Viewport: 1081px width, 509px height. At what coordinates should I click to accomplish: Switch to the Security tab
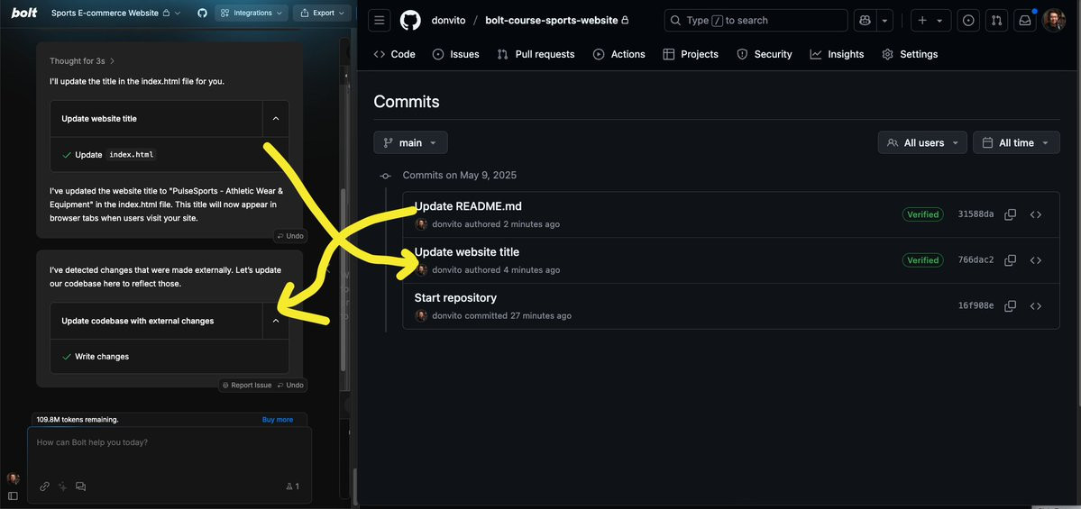pos(764,54)
